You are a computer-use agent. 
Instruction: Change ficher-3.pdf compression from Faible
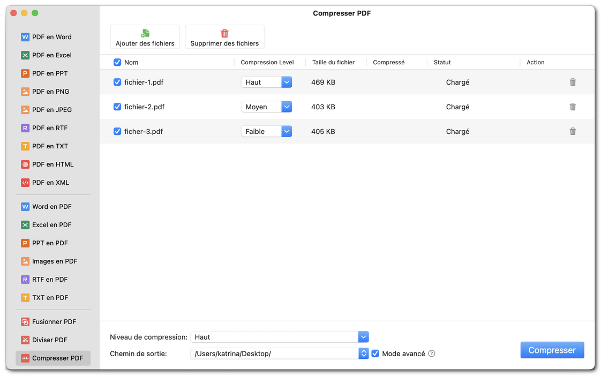287,131
